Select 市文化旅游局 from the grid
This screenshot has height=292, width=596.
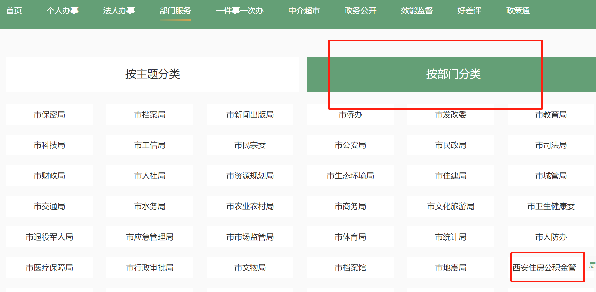pyautogui.click(x=450, y=206)
